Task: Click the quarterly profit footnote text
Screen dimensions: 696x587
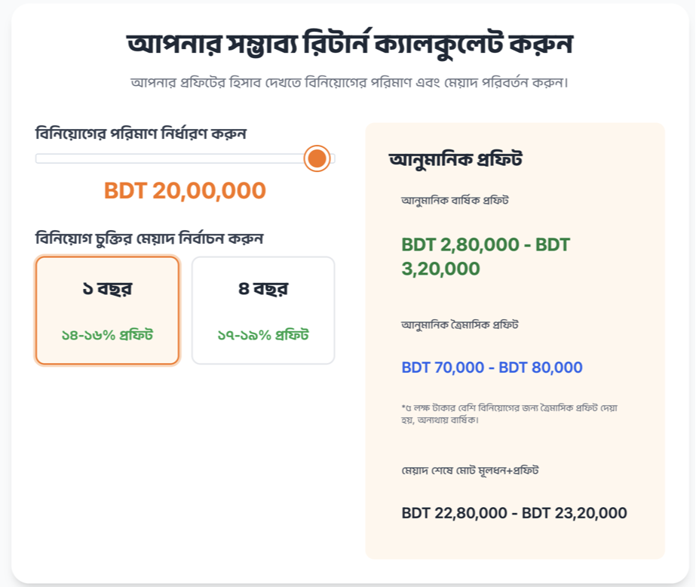Action: pos(510,413)
